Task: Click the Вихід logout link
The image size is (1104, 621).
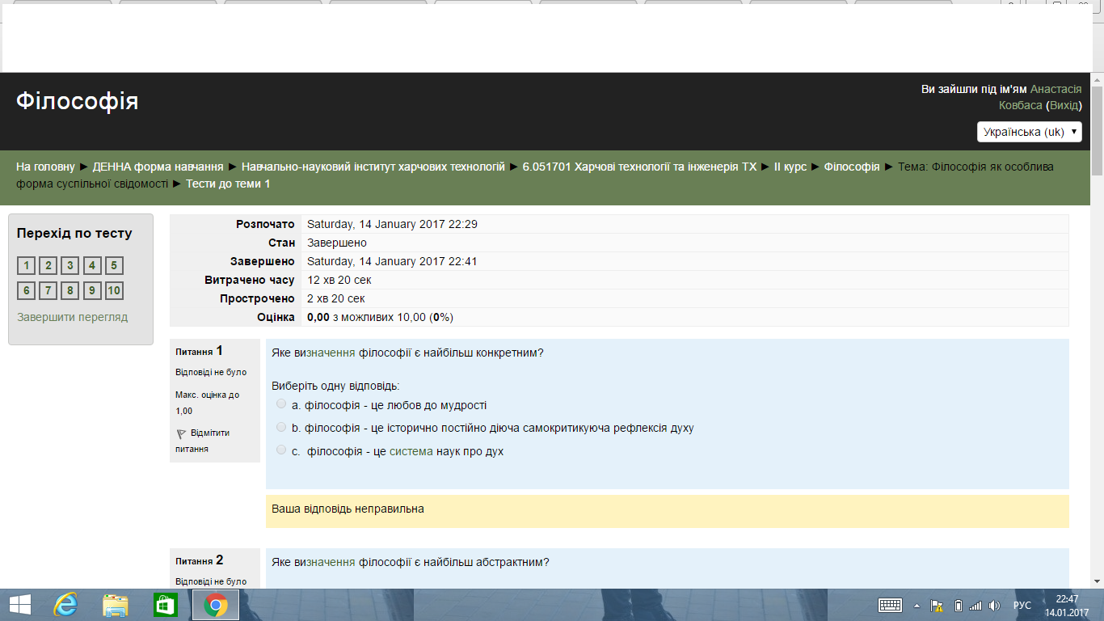Action: coord(1063,105)
